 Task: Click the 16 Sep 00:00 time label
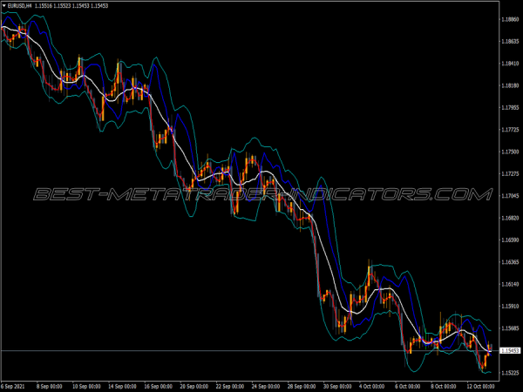pyautogui.click(x=158, y=386)
